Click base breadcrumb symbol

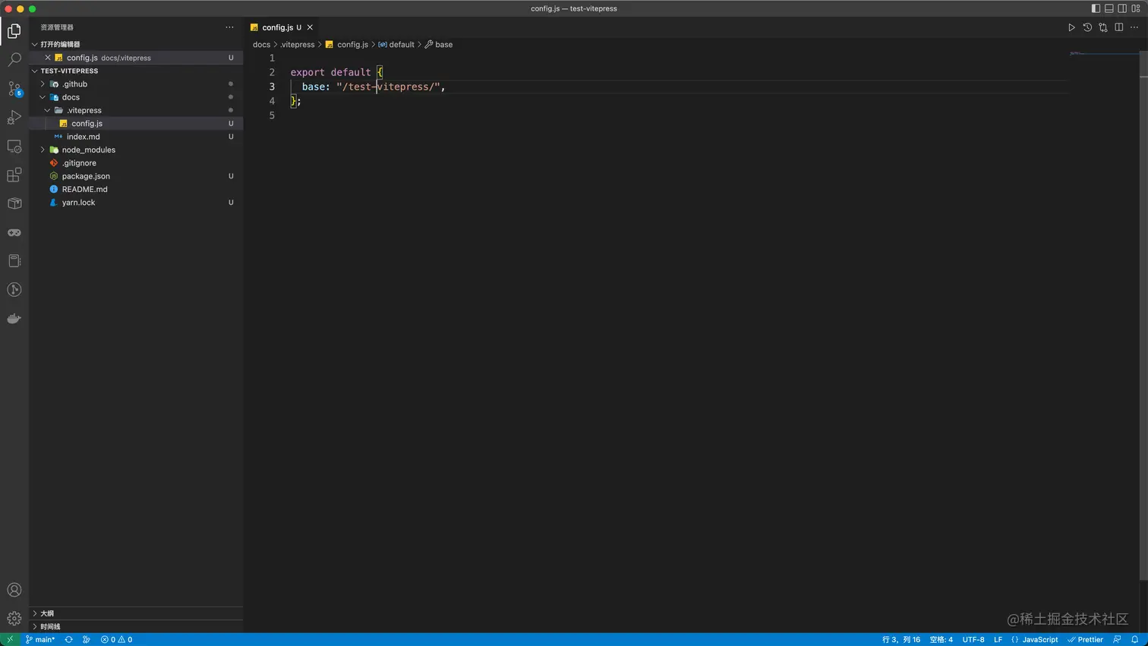(439, 45)
